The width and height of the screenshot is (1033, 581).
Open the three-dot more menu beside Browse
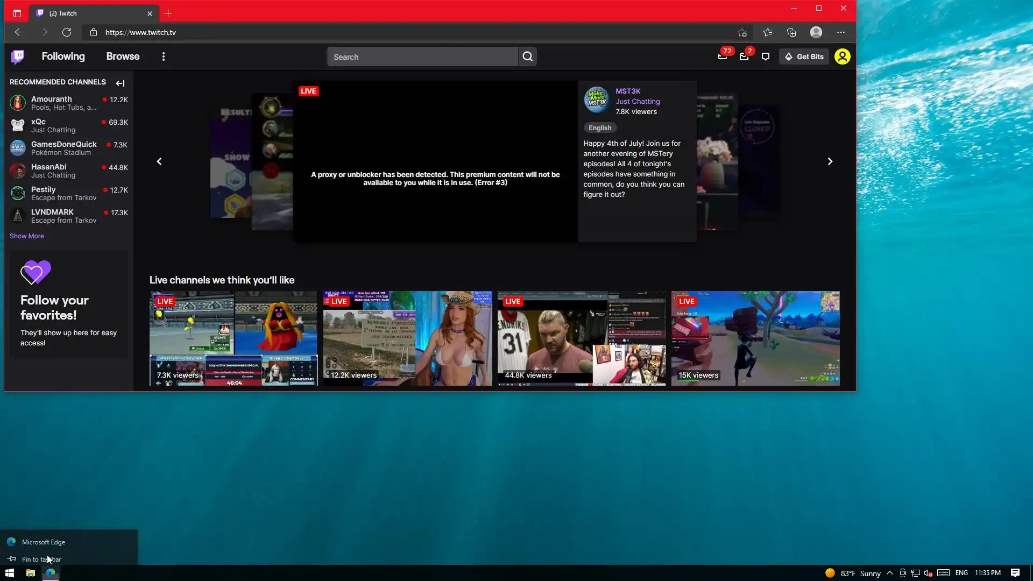coord(164,56)
